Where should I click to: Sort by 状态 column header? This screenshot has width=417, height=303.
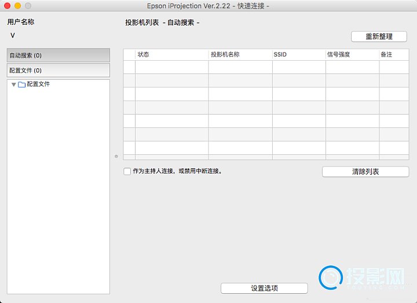click(x=172, y=54)
